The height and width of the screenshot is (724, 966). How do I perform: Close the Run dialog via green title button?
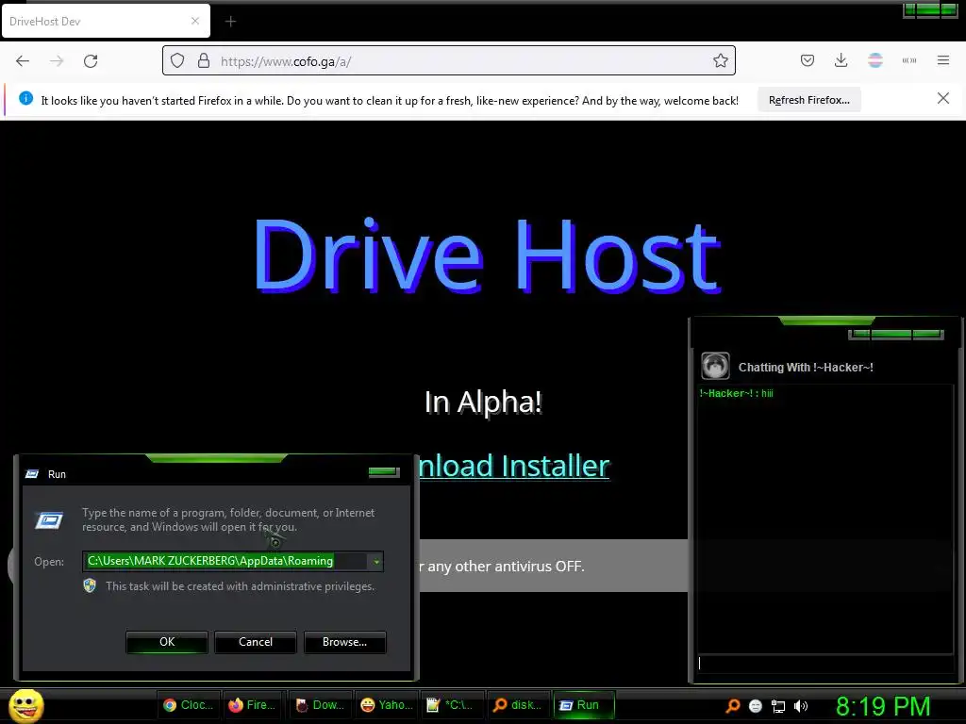click(x=384, y=472)
